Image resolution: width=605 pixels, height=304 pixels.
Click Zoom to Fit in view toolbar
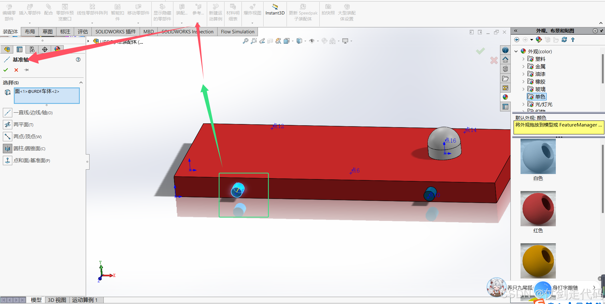[x=246, y=41]
